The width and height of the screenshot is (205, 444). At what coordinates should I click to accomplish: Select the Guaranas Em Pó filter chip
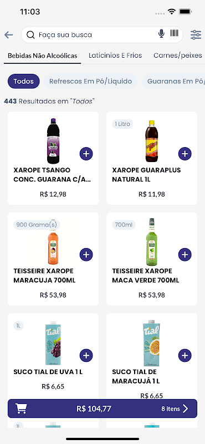(173, 81)
